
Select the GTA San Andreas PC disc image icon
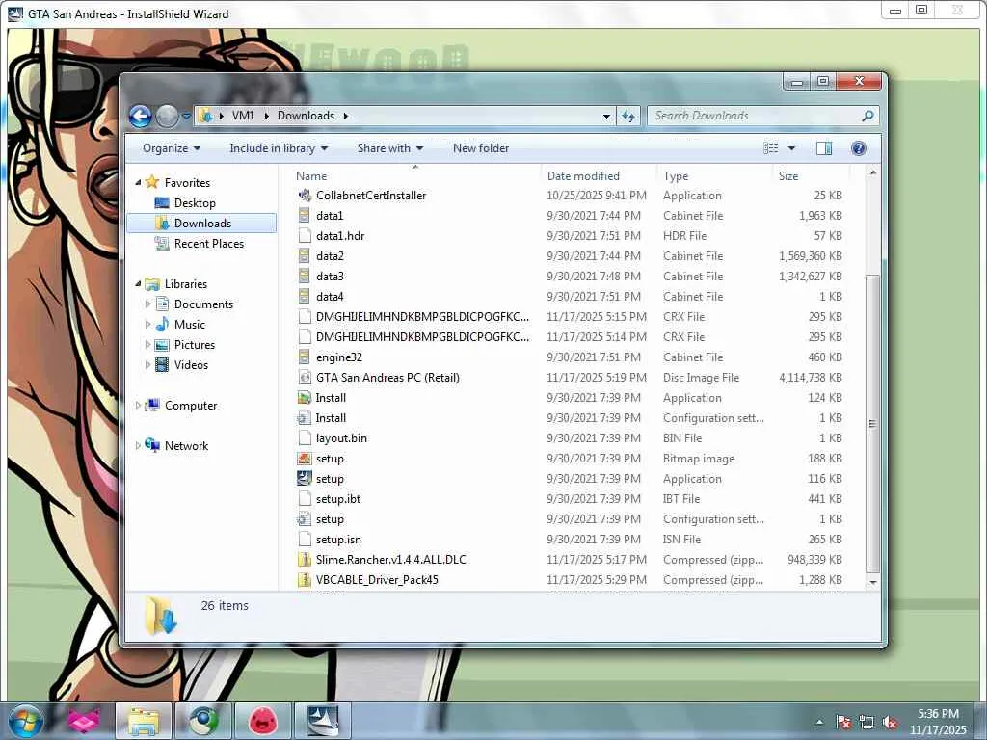point(305,378)
